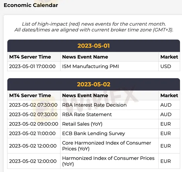
Task: Select ECB Bank Lending Survey event
Action: click(x=94, y=134)
